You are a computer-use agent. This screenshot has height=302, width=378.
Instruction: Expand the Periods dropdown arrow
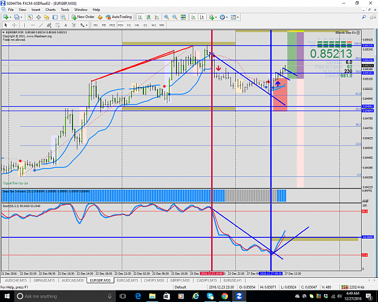pos(227,17)
